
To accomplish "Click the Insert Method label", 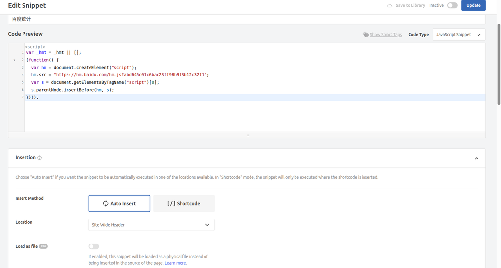I will [29, 198].
